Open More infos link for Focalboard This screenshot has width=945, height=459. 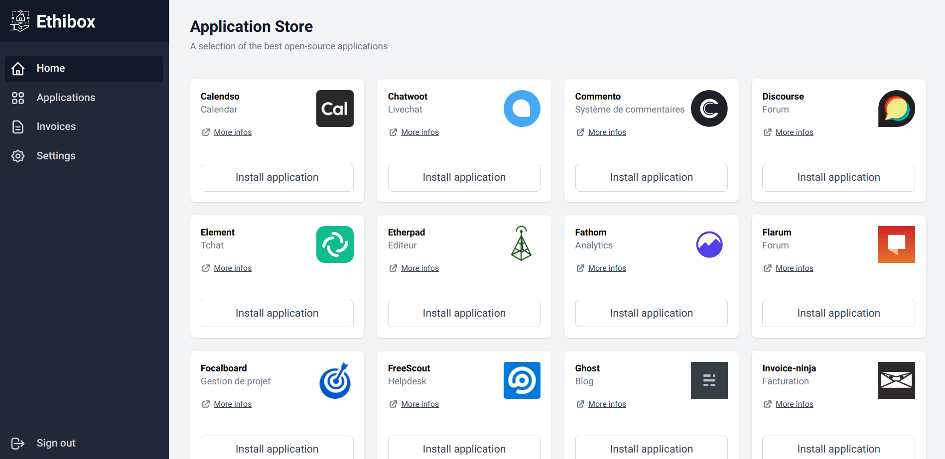[x=233, y=404]
